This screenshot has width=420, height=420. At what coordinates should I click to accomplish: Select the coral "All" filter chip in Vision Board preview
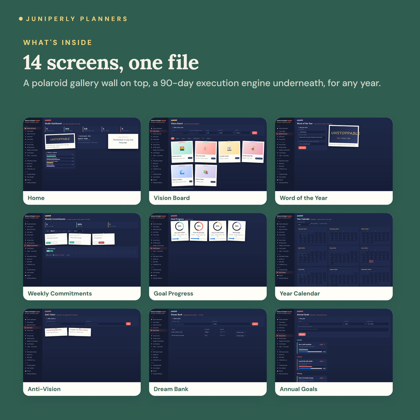173,138
